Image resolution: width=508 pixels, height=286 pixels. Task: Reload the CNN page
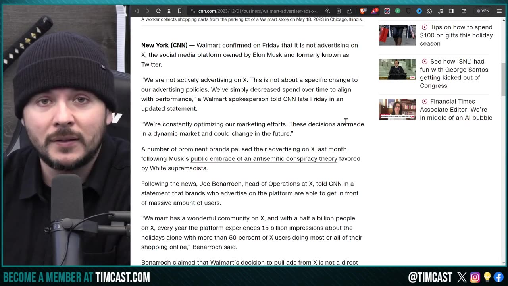click(158, 11)
